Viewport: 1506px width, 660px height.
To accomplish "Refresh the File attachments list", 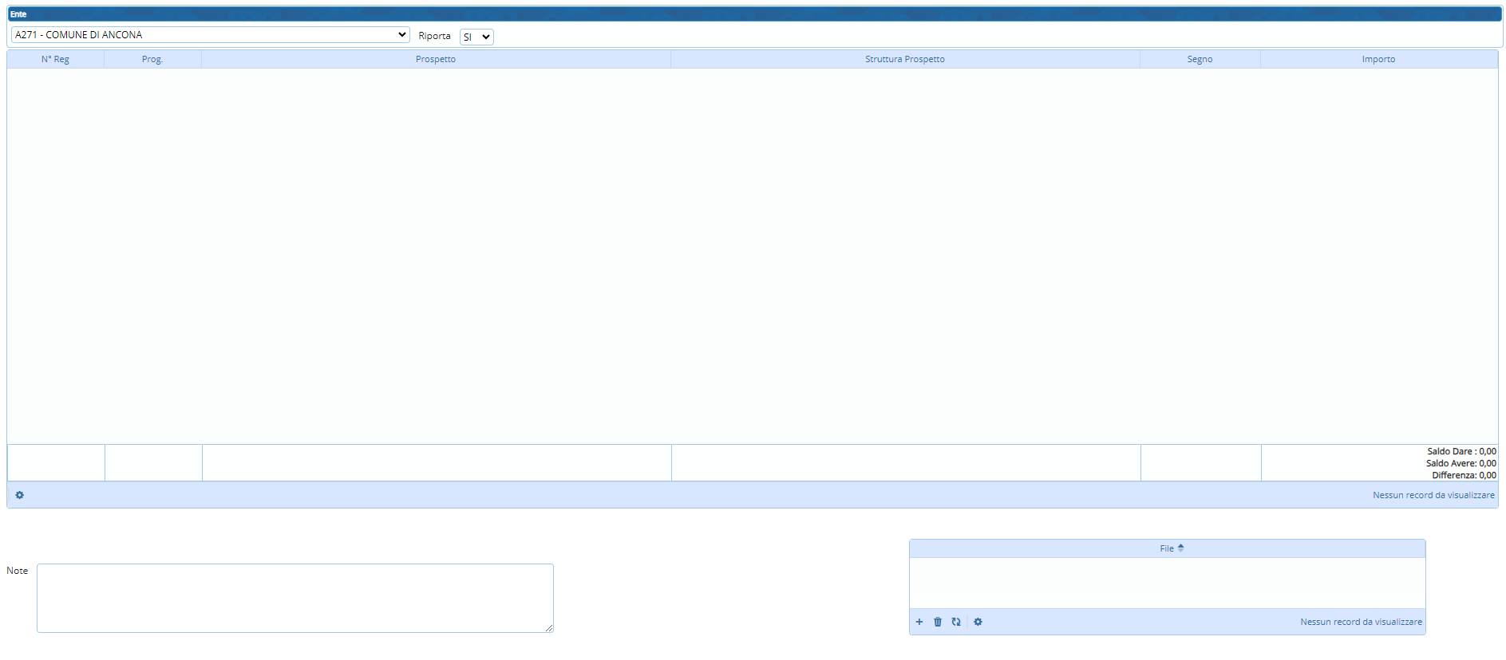I will (956, 622).
